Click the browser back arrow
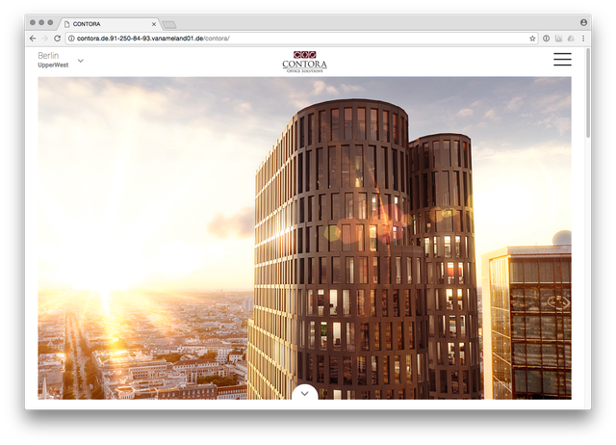The width and height of the screenshot is (616, 445). pos(33,39)
